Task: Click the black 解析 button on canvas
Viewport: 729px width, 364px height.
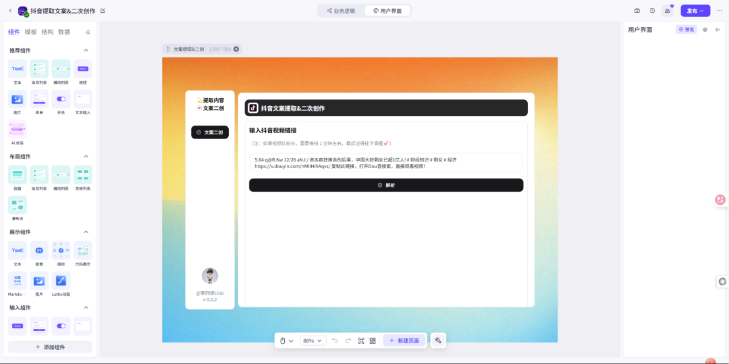Action: click(x=386, y=185)
